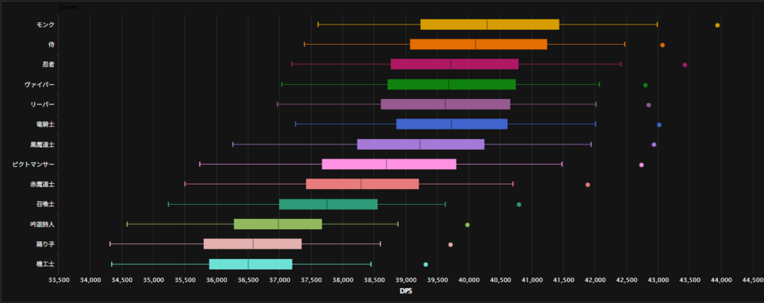Select the crimson 忍者 outlier dot
764x303 pixels.
[685, 65]
